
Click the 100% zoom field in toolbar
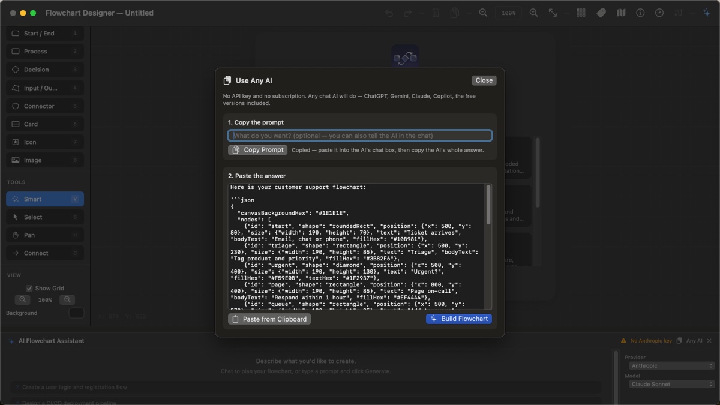click(x=508, y=13)
